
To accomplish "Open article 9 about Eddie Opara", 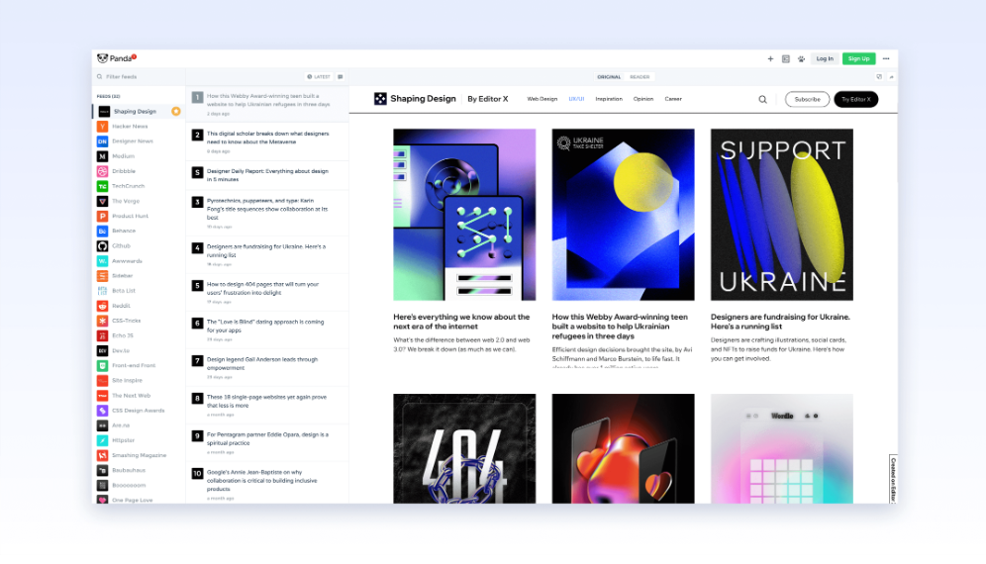I will pyautogui.click(x=268, y=442).
